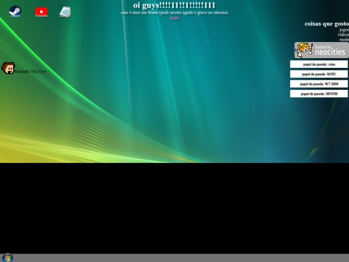Viewport: 349px width, 262px height.
Task: Open the 'vídeos' link
Action: coord(343,34)
